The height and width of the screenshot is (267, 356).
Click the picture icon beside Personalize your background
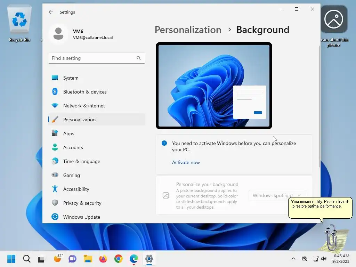click(166, 195)
